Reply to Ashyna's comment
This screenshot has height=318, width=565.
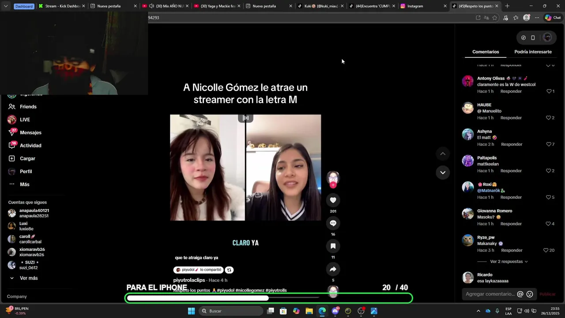click(x=512, y=144)
